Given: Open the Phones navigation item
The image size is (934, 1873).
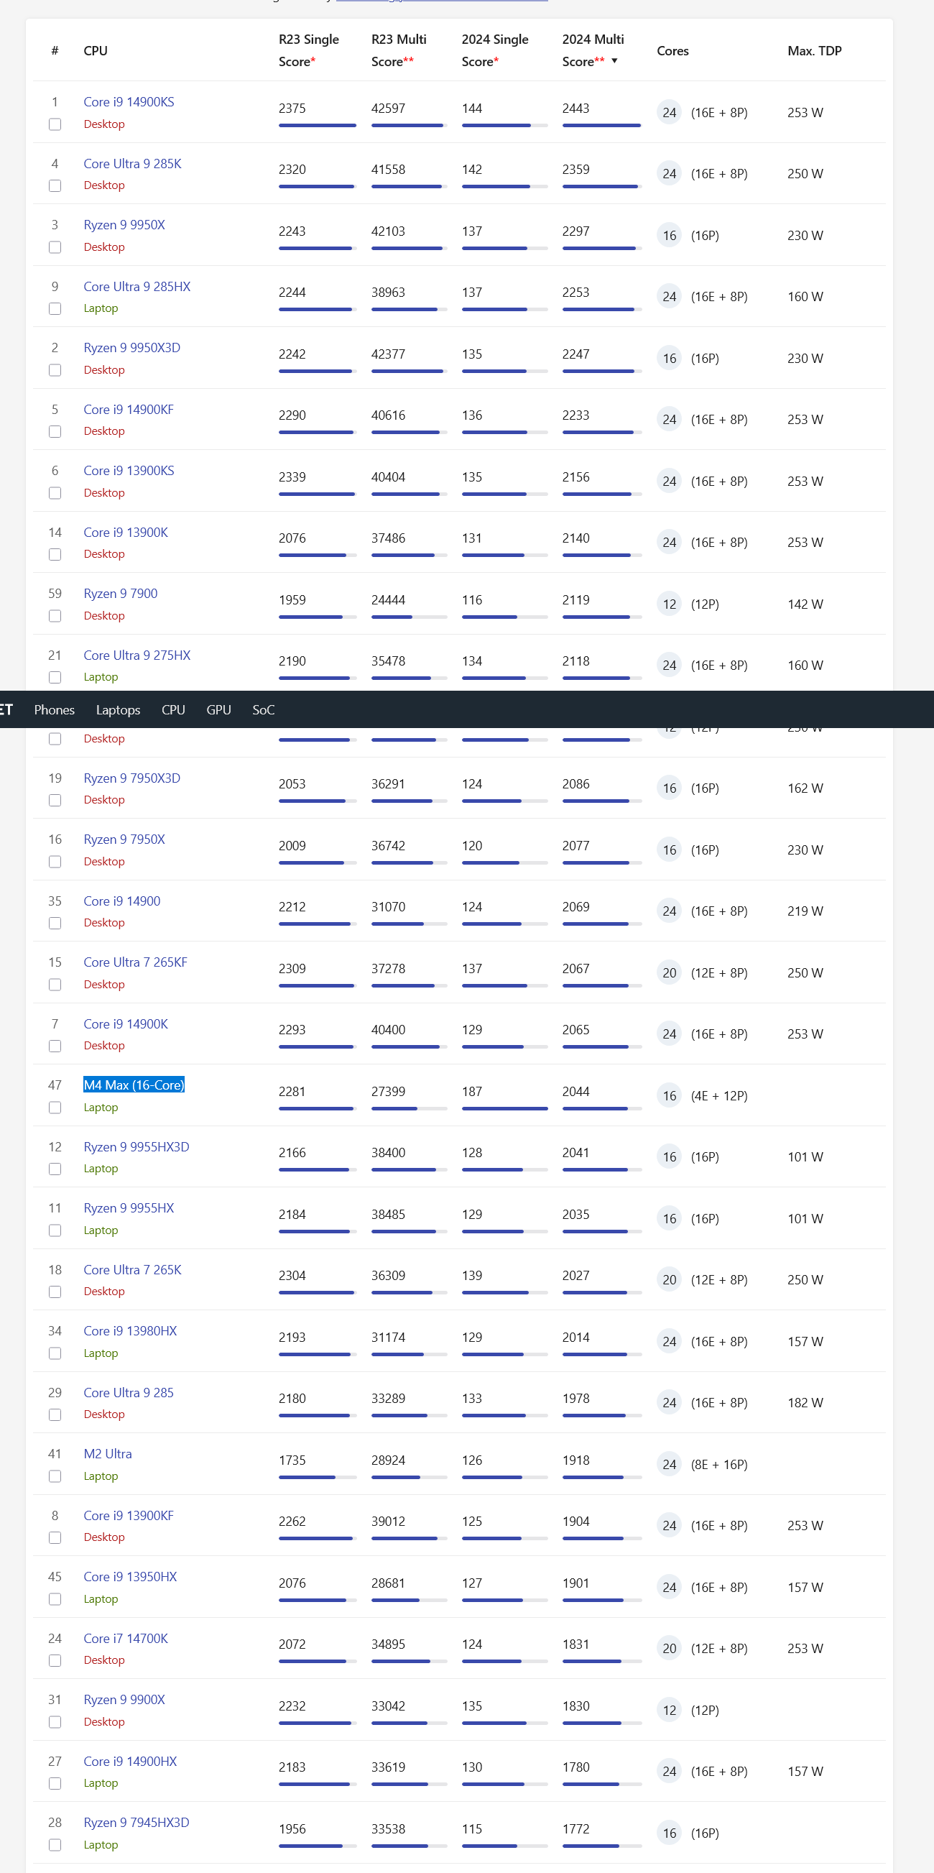Looking at the screenshot, I should click(55, 709).
